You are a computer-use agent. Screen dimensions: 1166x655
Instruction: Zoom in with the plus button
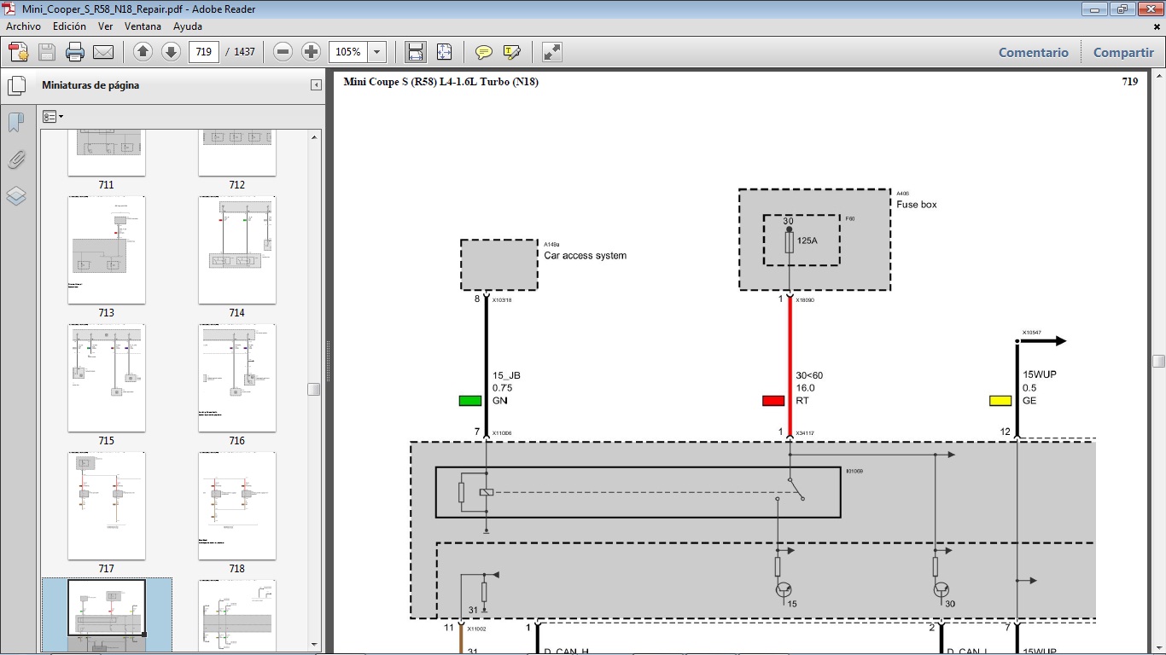(312, 52)
